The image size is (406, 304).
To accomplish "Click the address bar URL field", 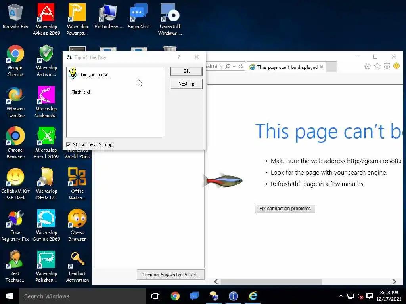I will (215, 66).
